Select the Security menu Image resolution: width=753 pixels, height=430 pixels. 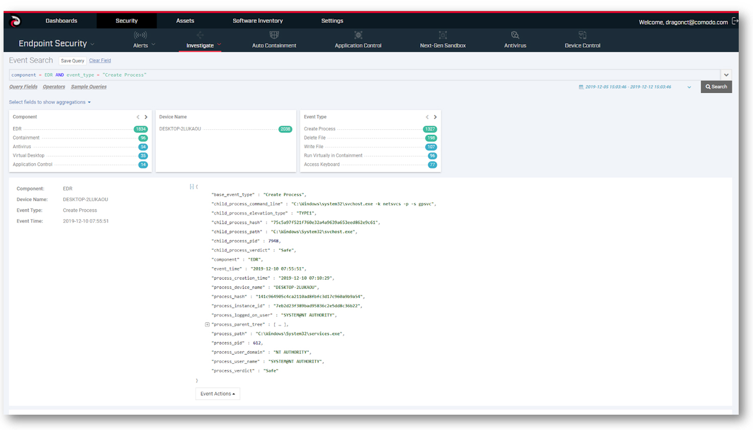pyautogui.click(x=127, y=21)
